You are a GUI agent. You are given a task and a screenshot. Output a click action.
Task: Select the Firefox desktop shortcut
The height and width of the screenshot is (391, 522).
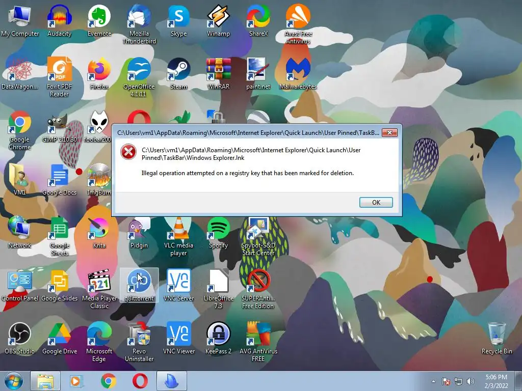pos(99,73)
